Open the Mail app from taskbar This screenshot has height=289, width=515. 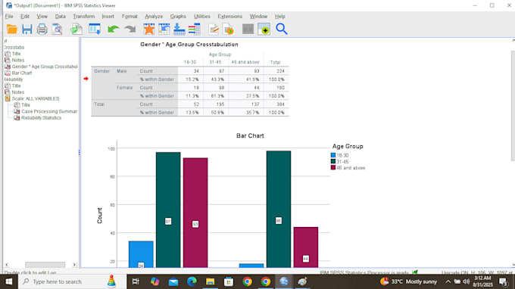pyautogui.click(x=173, y=281)
